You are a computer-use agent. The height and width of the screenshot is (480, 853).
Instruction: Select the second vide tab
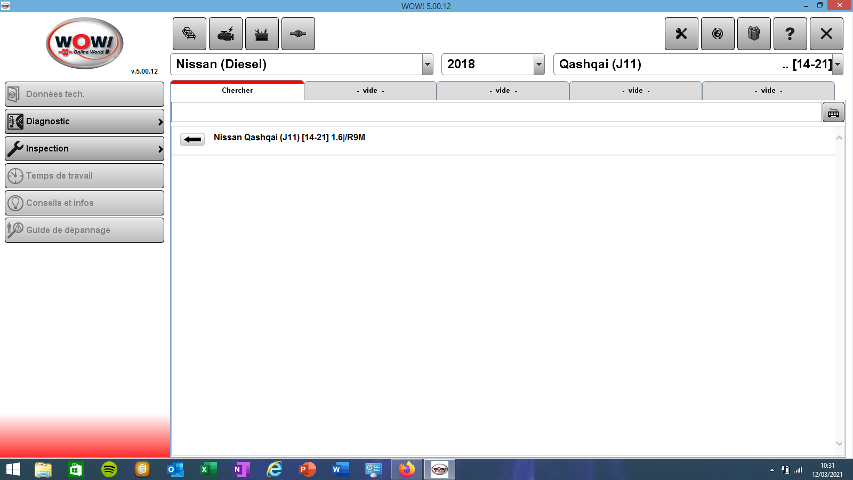(x=503, y=91)
